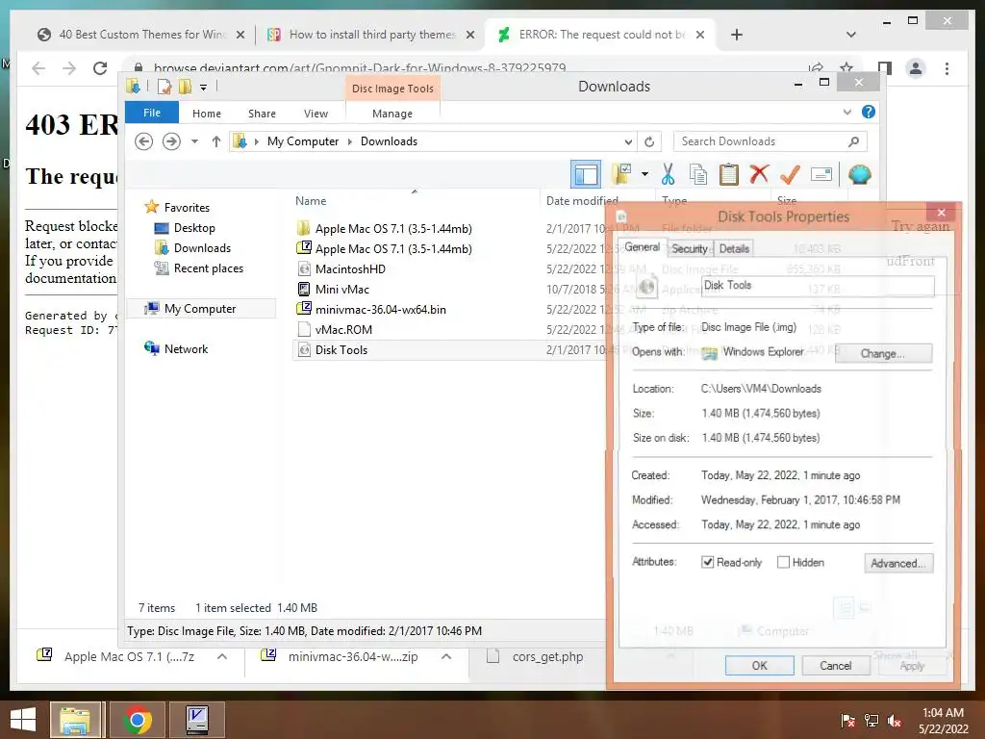Screen dimensions: 985x739
Task: Open options chevron for minivmac zip download
Action: 446,656
